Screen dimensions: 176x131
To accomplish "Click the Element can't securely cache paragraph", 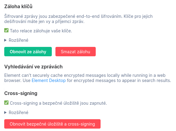I will [88, 78].
